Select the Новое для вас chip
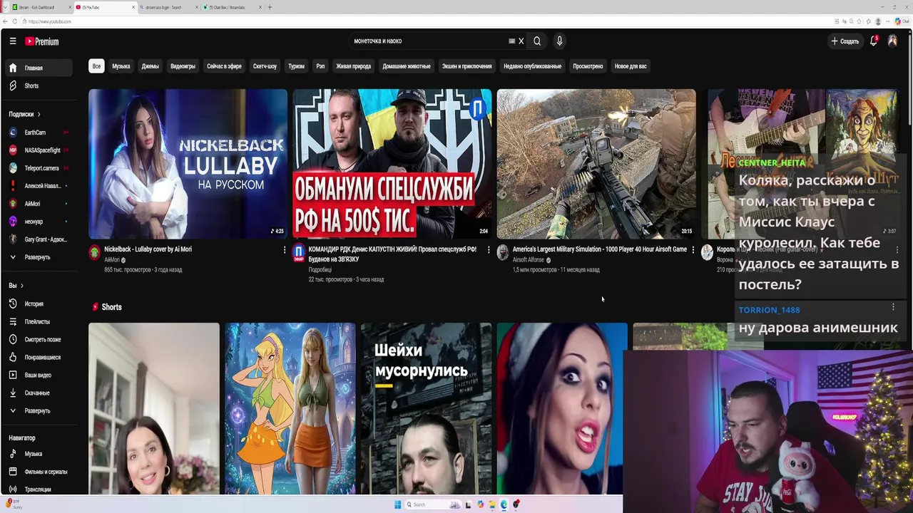 [x=631, y=66]
